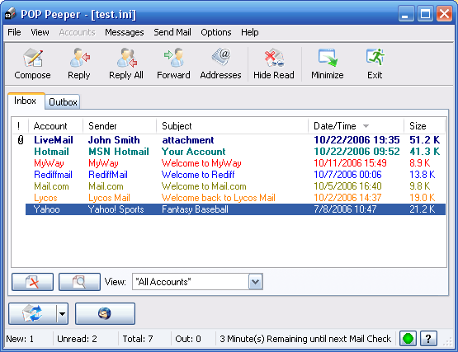Toggle the green status light button

[408, 339]
